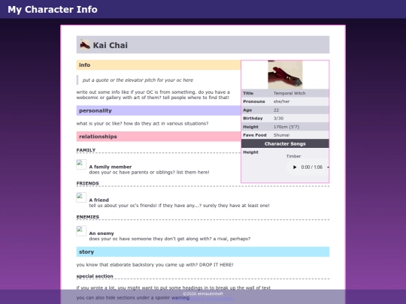Click the Character Songs header bar
Screen dimensions: 406x304
point(285,143)
